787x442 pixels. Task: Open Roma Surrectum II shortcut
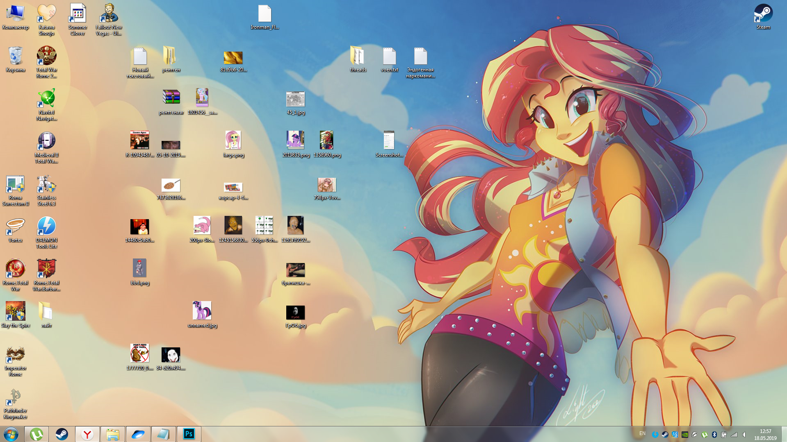15,190
